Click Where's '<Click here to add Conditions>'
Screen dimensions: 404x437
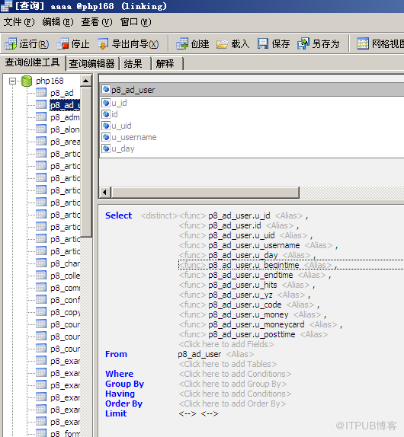pos(235,374)
